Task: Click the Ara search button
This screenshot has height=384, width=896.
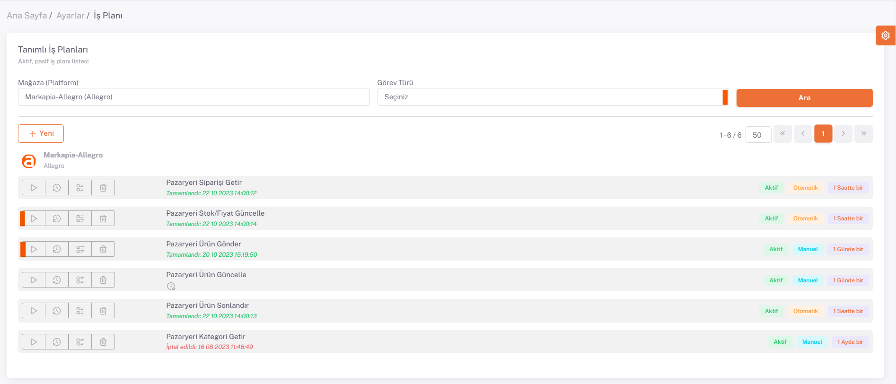Action: (x=804, y=98)
